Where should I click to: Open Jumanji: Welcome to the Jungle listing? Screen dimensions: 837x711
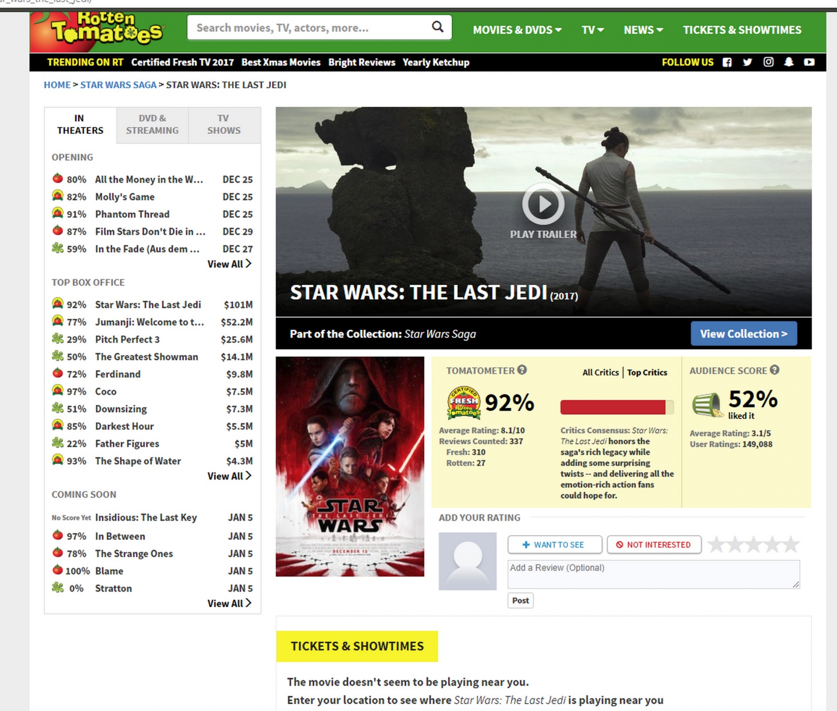[x=149, y=322]
